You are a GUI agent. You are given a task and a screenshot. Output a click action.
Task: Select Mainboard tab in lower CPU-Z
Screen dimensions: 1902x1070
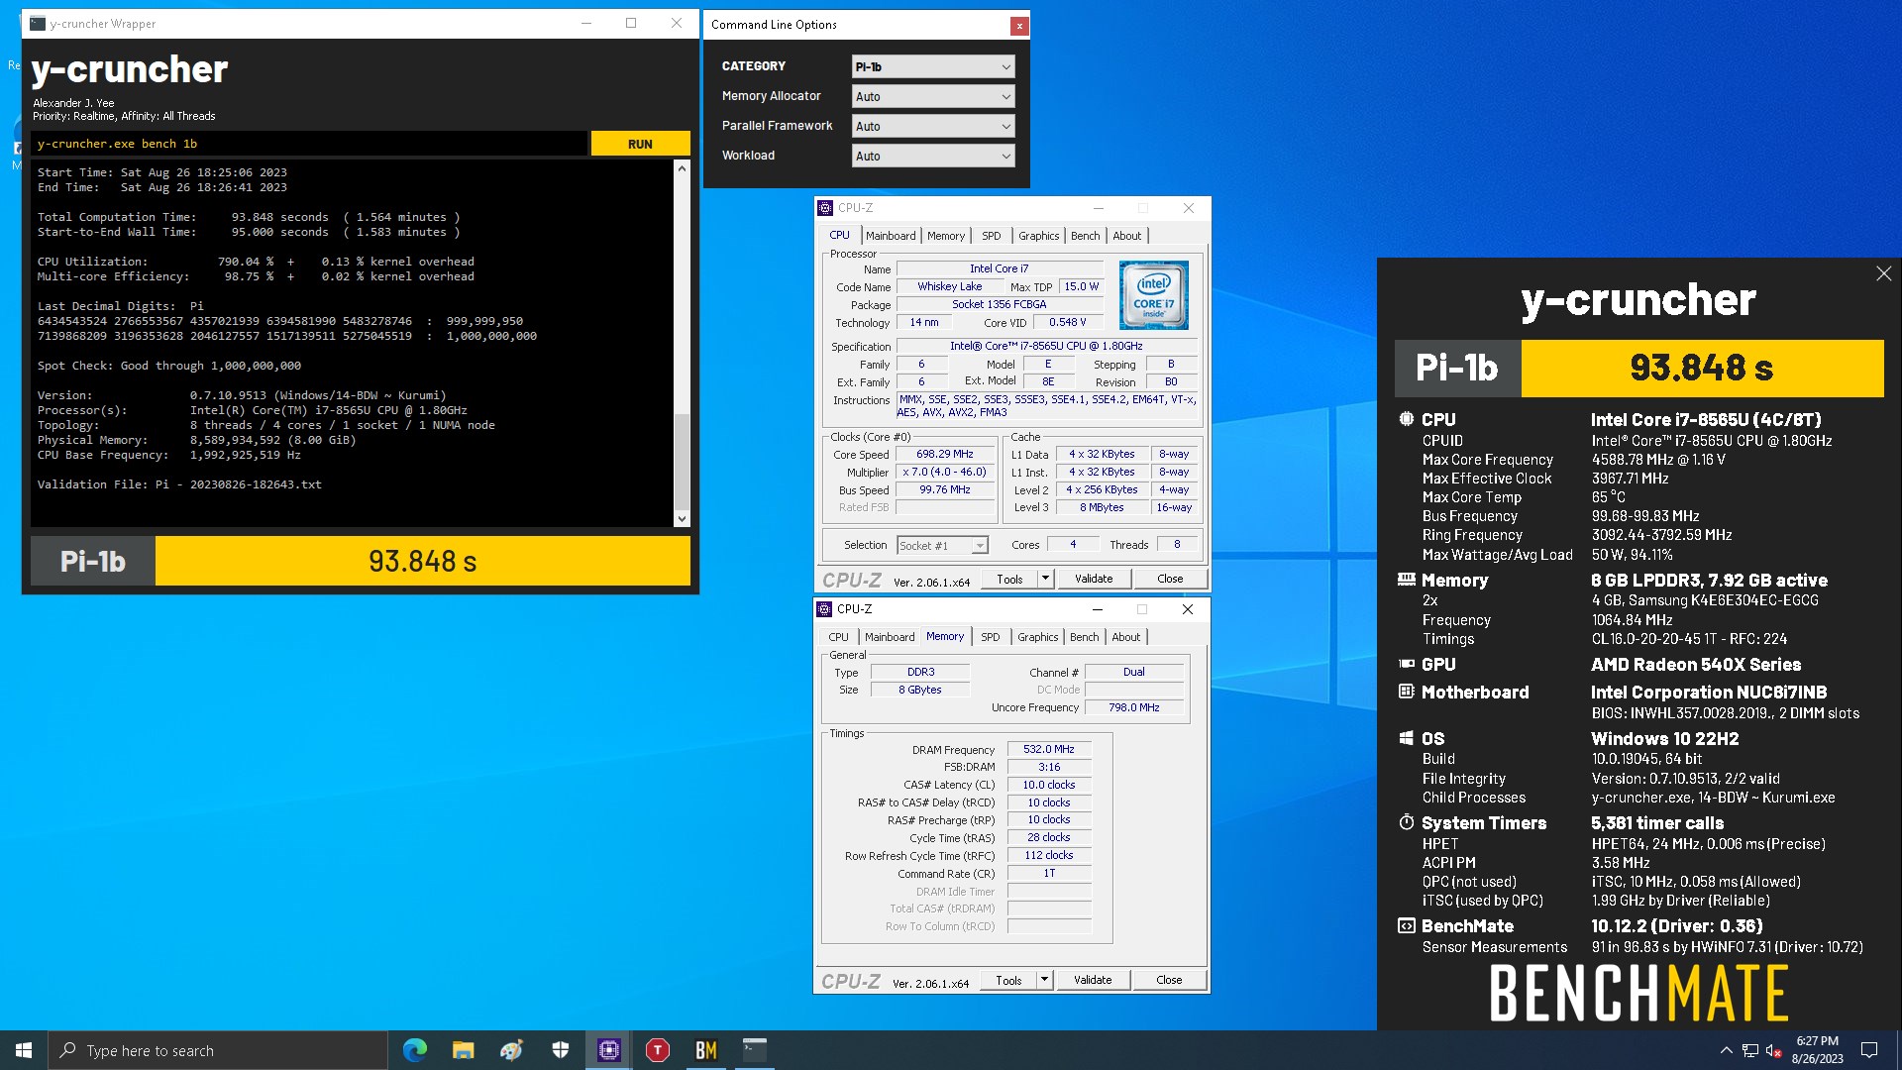point(890,637)
